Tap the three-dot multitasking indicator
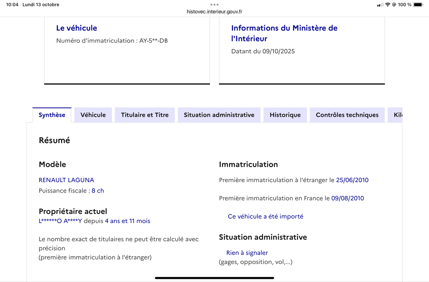This screenshot has width=429, height=282. [x=214, y=4]
